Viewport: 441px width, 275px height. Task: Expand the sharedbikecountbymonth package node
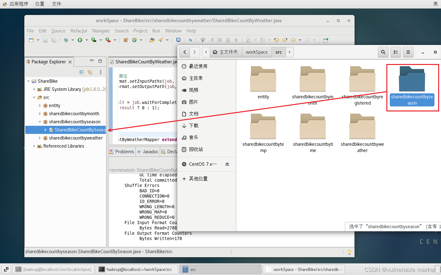(40, 114)
